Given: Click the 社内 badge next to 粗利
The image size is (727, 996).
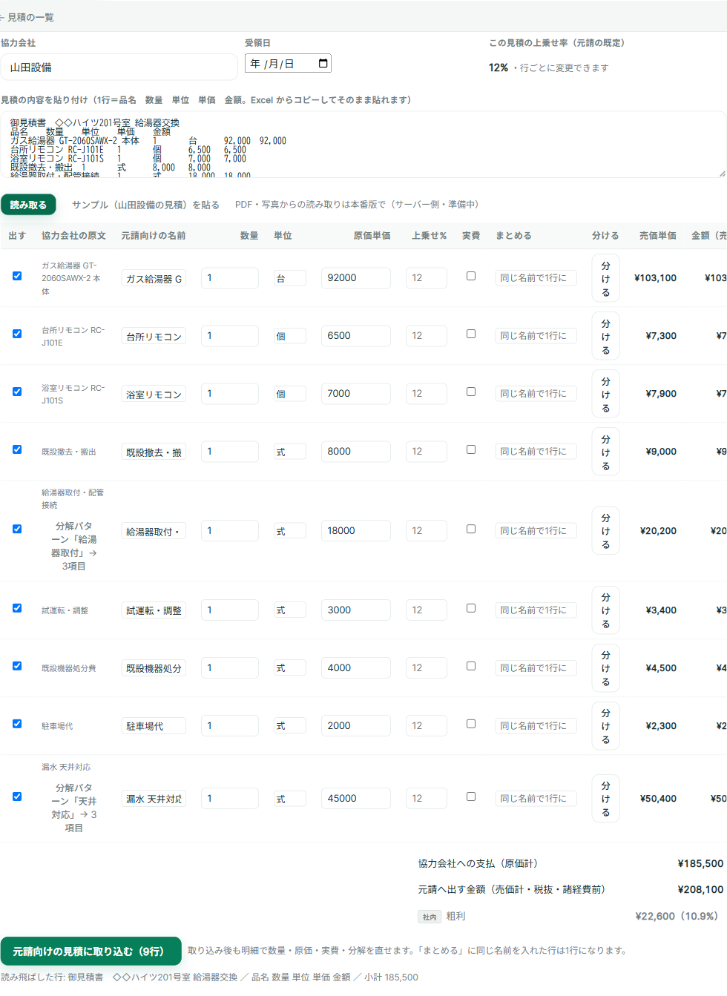Looking at the screenshot, I should (x=430, y=917).
